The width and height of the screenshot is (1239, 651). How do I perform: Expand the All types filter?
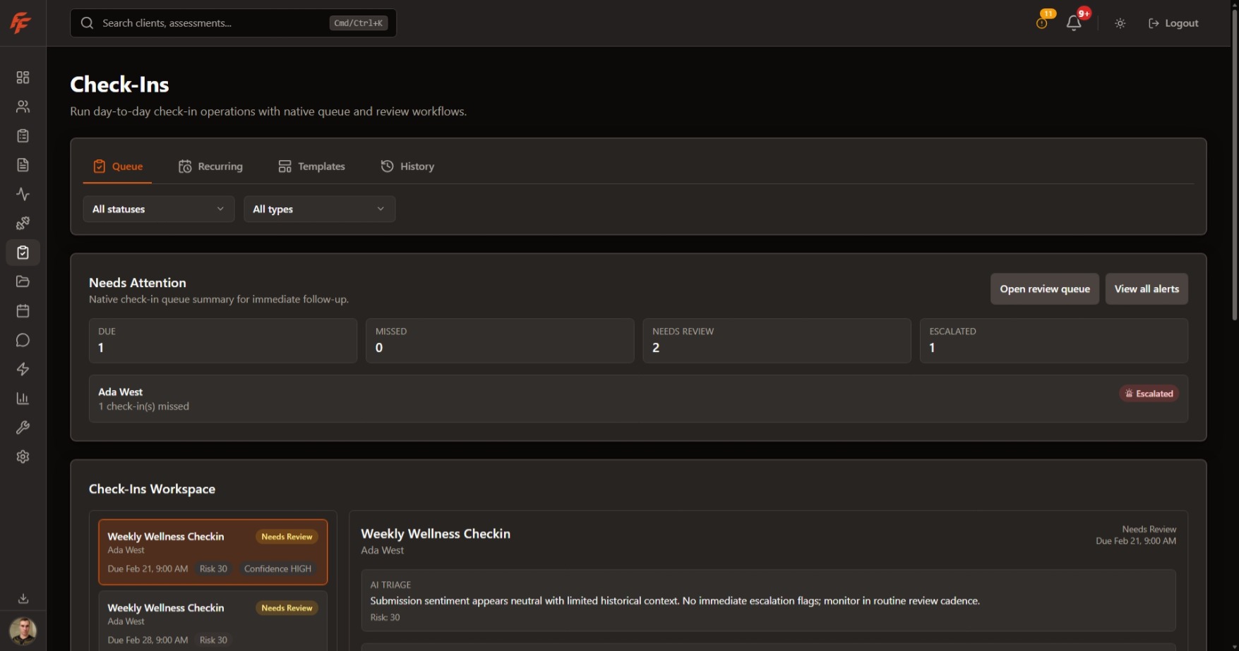pos(319,209)
